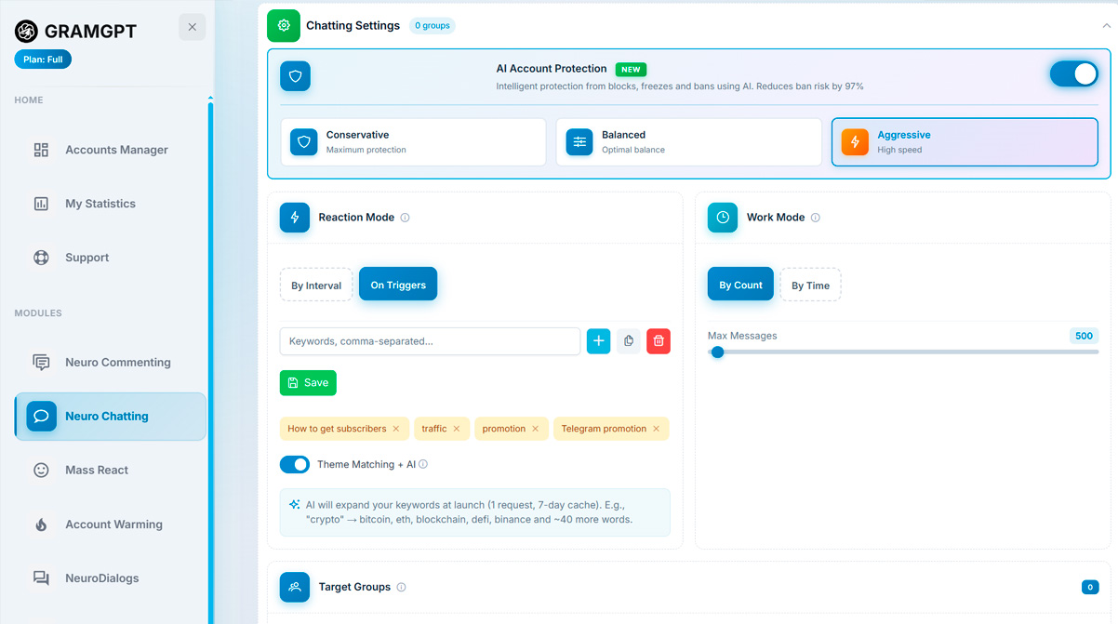This screenshot has width=1118, height=624.
Task: Copy keywords using copy icon
Action: tap(629, 341)
